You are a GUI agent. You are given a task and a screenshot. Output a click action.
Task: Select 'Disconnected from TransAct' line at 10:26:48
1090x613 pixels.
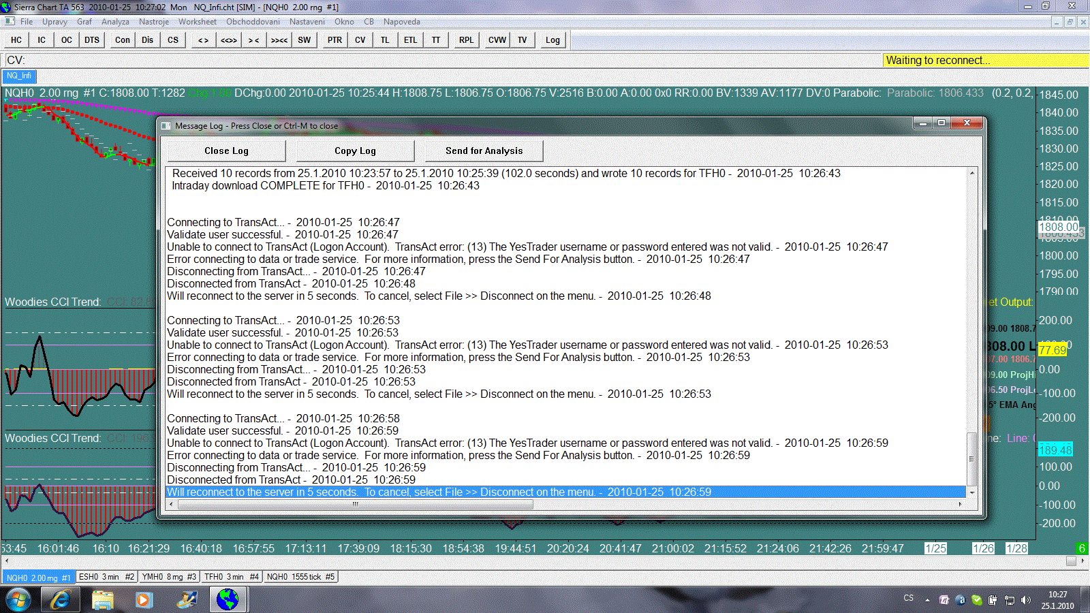pyautogui.click(x=291, y=283)
